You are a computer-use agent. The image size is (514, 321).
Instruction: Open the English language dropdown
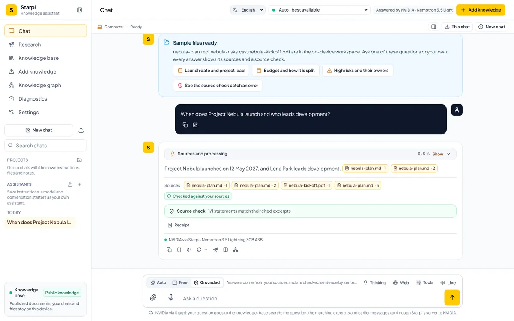248,10
